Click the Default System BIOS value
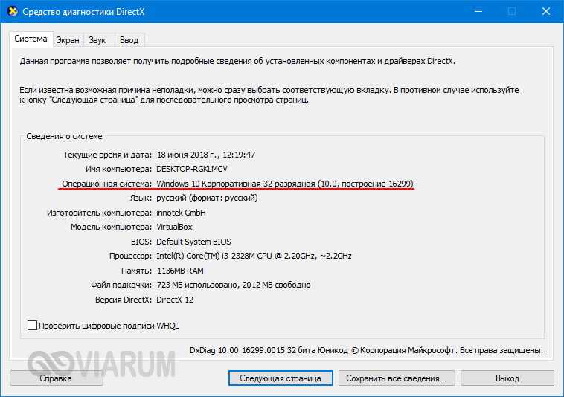This screenshot has height=397, width=564. (x=194, y=242)
